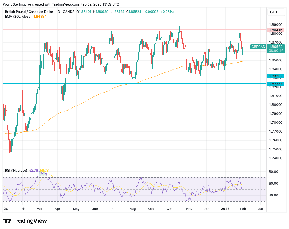Click the TradingView logo at bottom left
Screen dimensions: 289x229
[25, 221]
